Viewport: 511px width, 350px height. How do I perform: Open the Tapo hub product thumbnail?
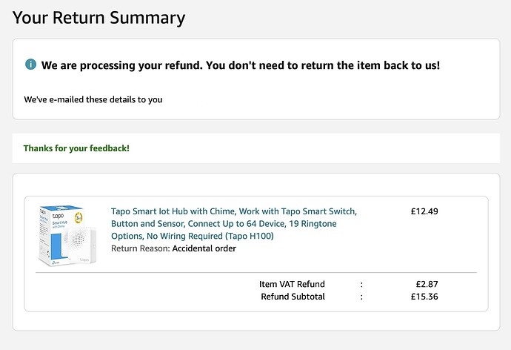pos(67,236)
